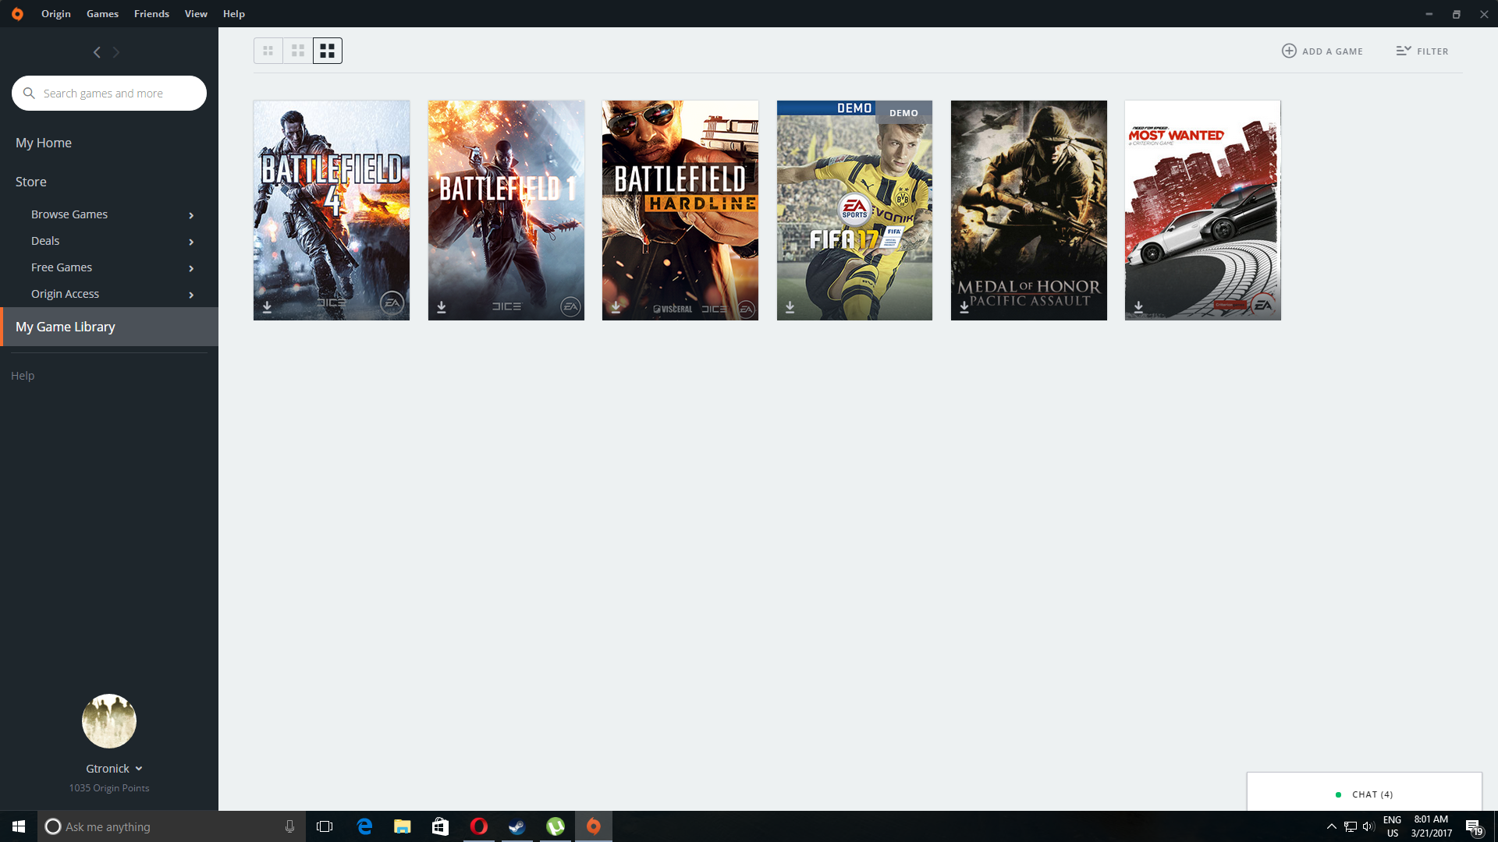Select the large grid view icon

point(327,51)
